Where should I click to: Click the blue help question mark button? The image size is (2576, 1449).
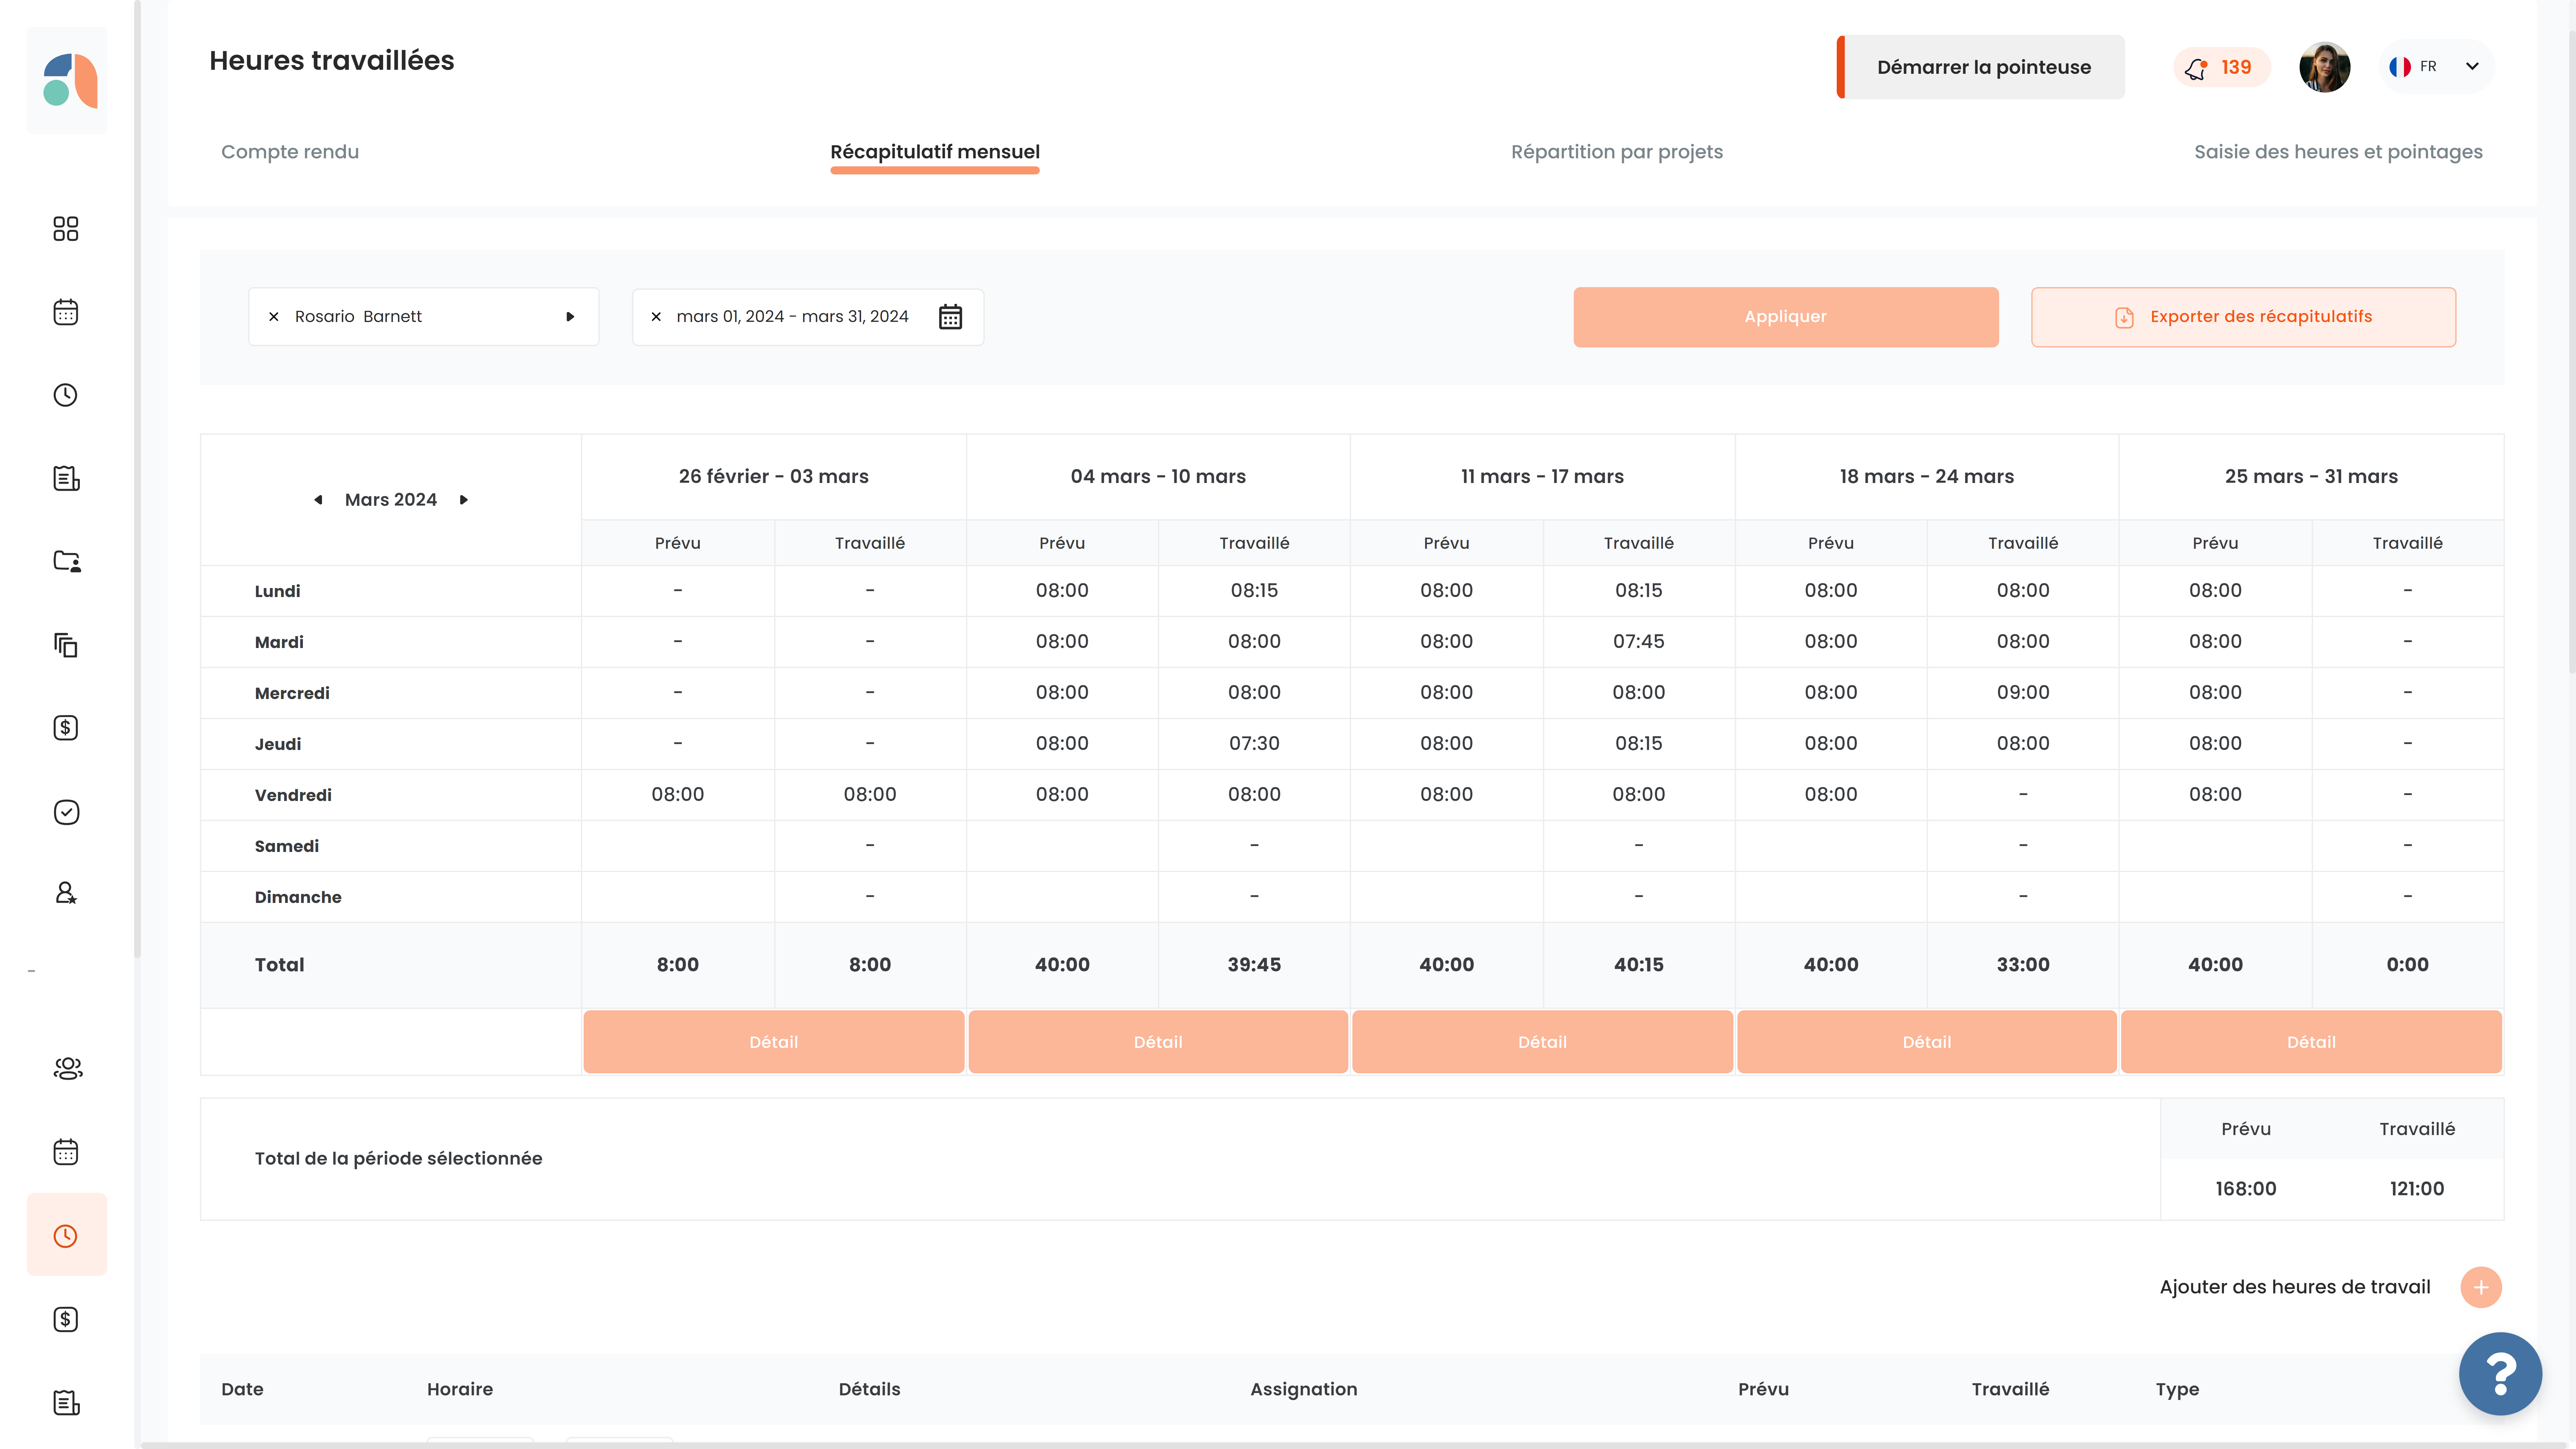click(x=2500, y=1374)
